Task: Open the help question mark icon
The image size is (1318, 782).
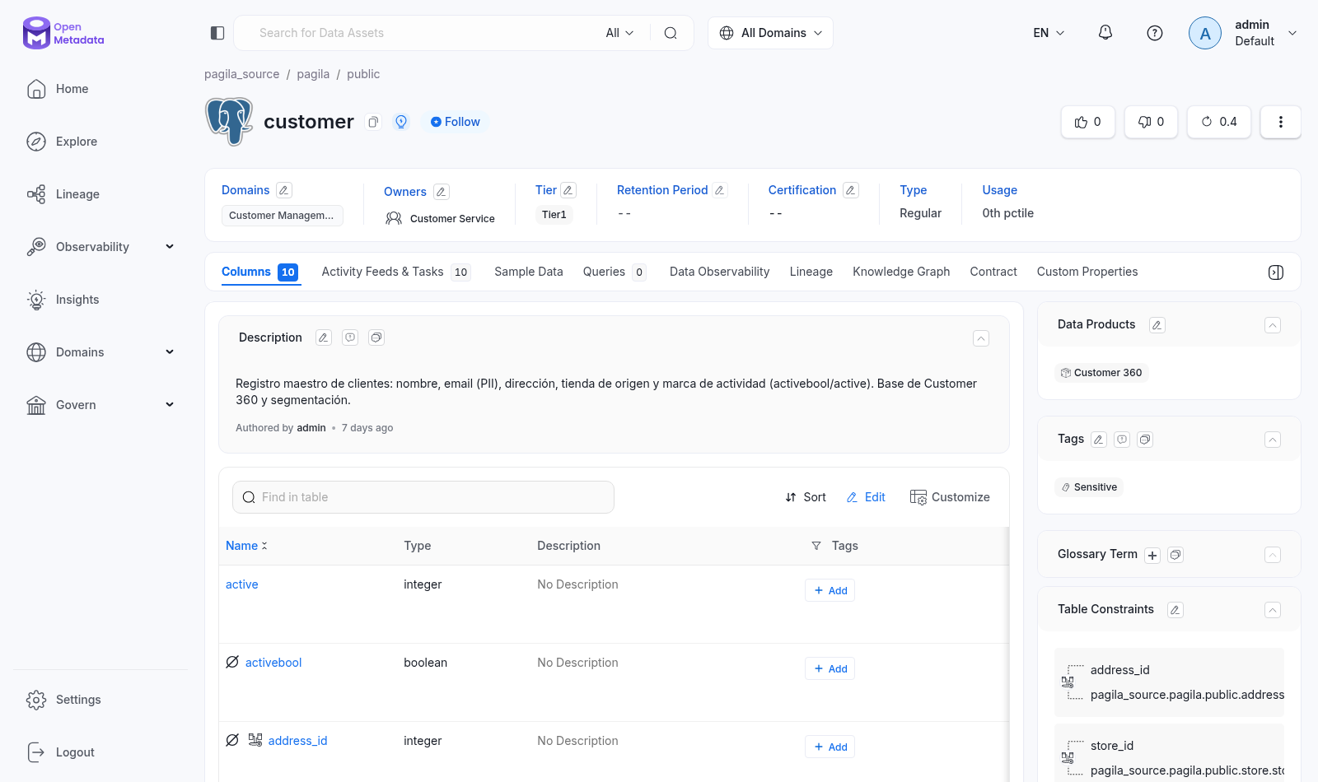Action: (x=1155, y=33)
